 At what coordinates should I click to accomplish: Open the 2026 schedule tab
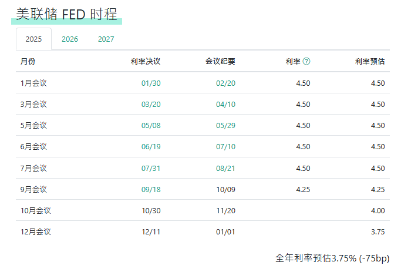pyautogui.click(x=70, y=39)
